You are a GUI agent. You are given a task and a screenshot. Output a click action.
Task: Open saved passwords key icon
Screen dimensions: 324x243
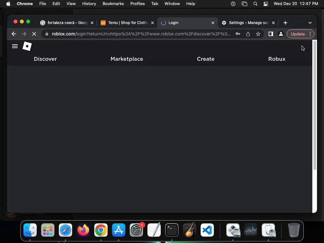(238, 34)
